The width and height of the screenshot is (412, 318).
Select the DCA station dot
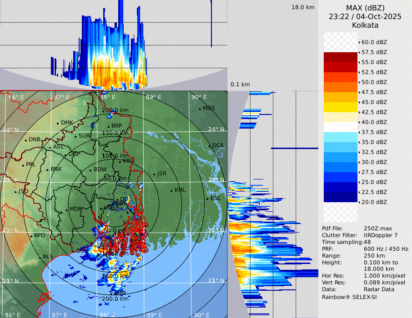click(x=210, y=146)
